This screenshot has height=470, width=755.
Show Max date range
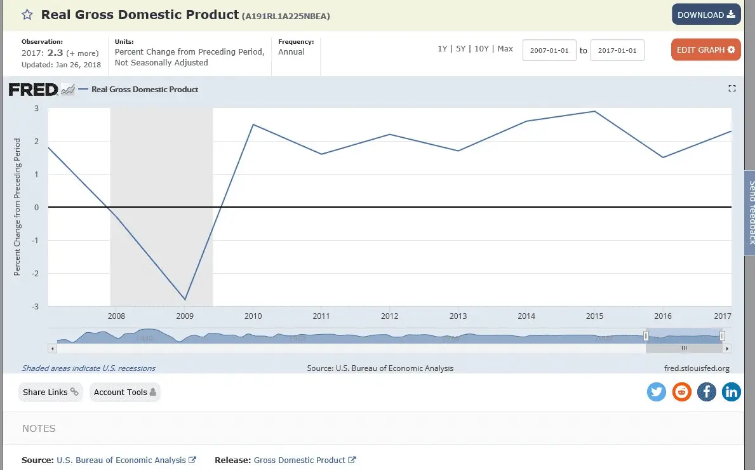(x=505, y=49)
